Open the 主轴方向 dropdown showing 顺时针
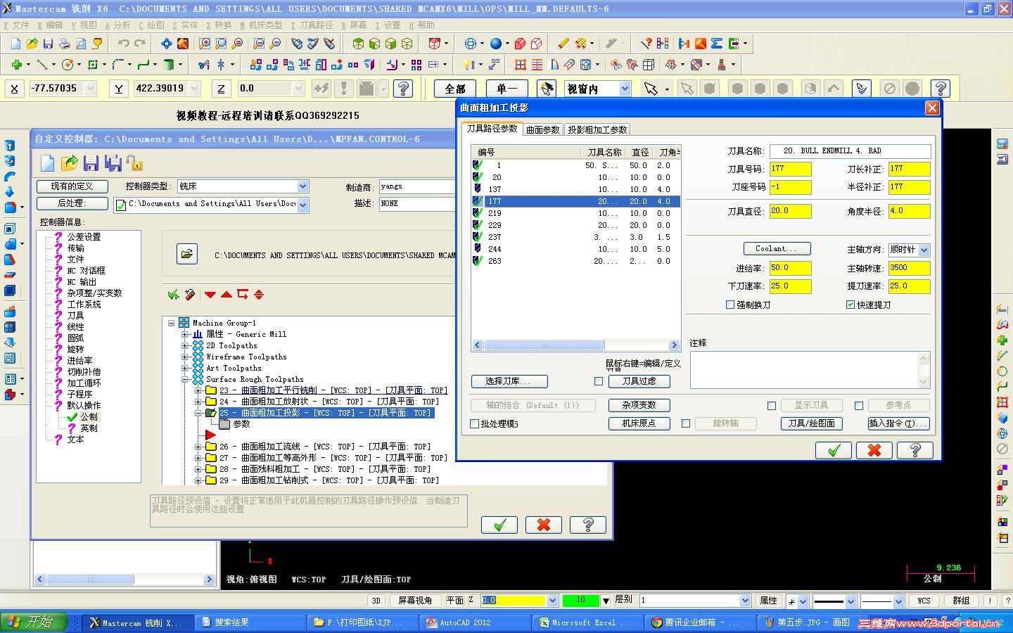 (924, 250)
